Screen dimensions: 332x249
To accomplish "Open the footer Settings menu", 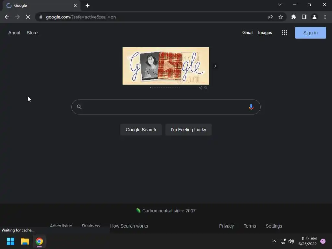I will (274, 226).
